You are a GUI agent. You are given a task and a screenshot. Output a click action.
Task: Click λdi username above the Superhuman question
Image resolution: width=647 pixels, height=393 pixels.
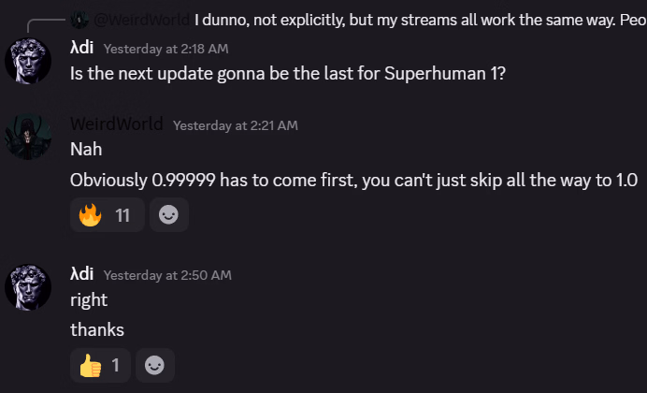(82, 48)
